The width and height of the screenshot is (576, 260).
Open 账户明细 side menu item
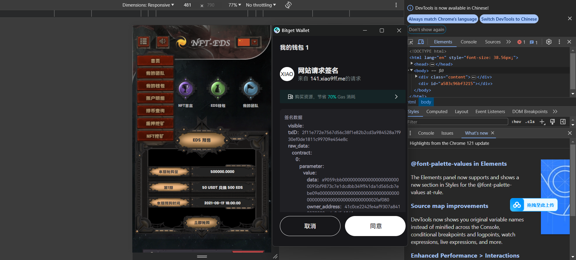[155, 98]
